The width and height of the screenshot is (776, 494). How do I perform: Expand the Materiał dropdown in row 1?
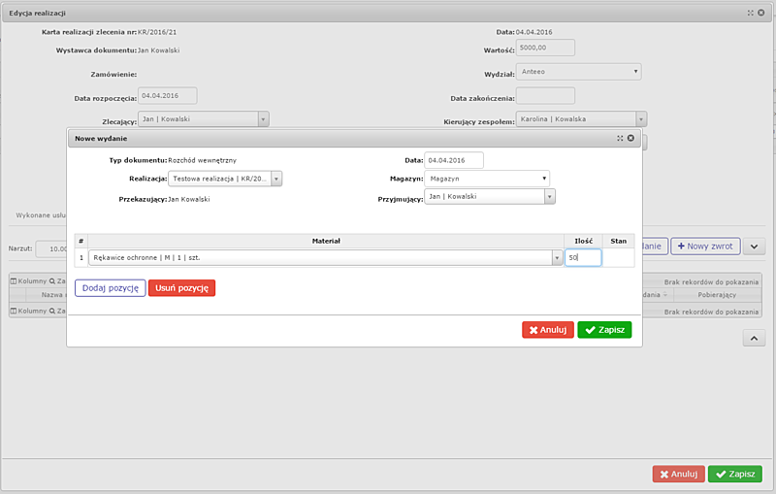pos(557,258)
